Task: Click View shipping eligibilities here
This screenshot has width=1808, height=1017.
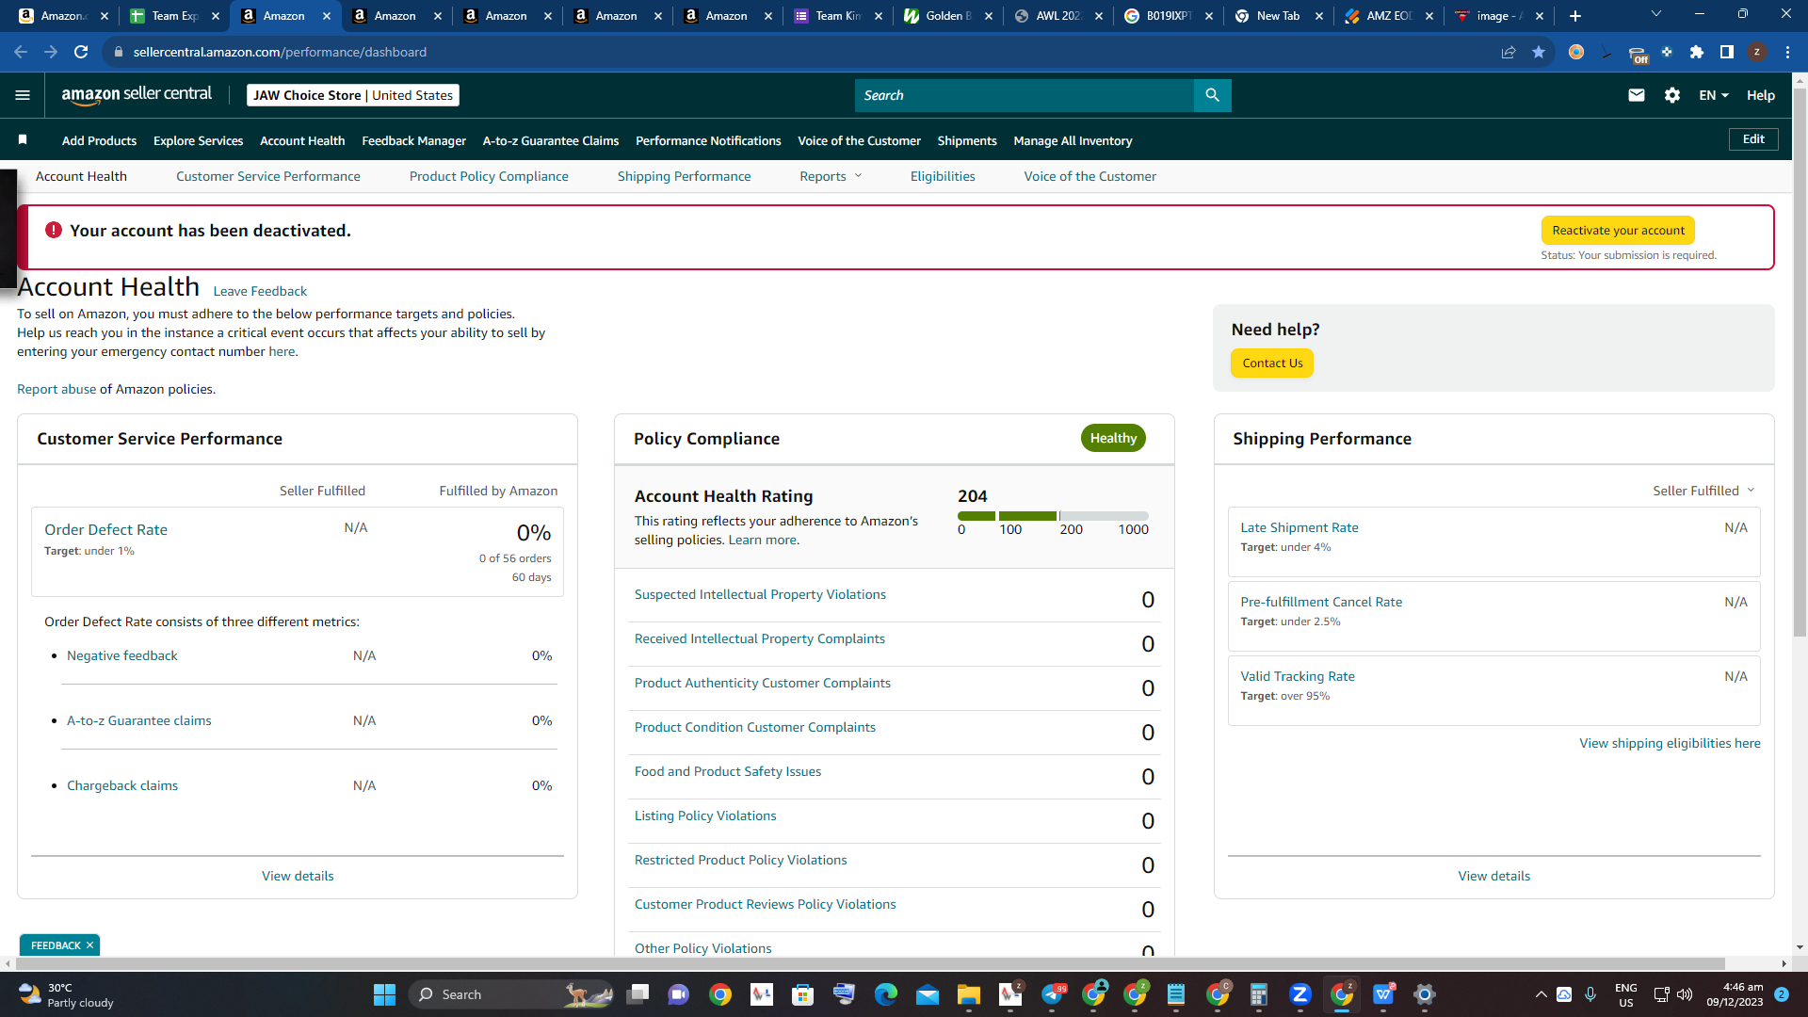Action: tap(1670, 743)
